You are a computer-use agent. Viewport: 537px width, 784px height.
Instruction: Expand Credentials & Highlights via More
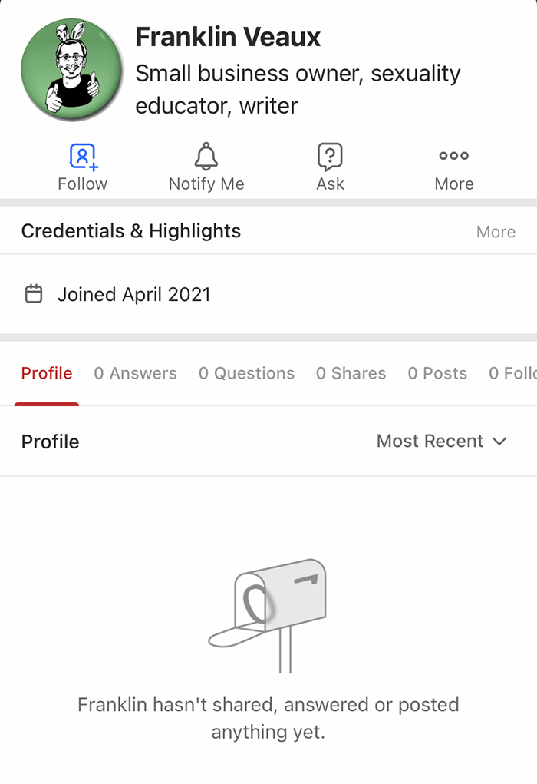(x=496, y=231)
